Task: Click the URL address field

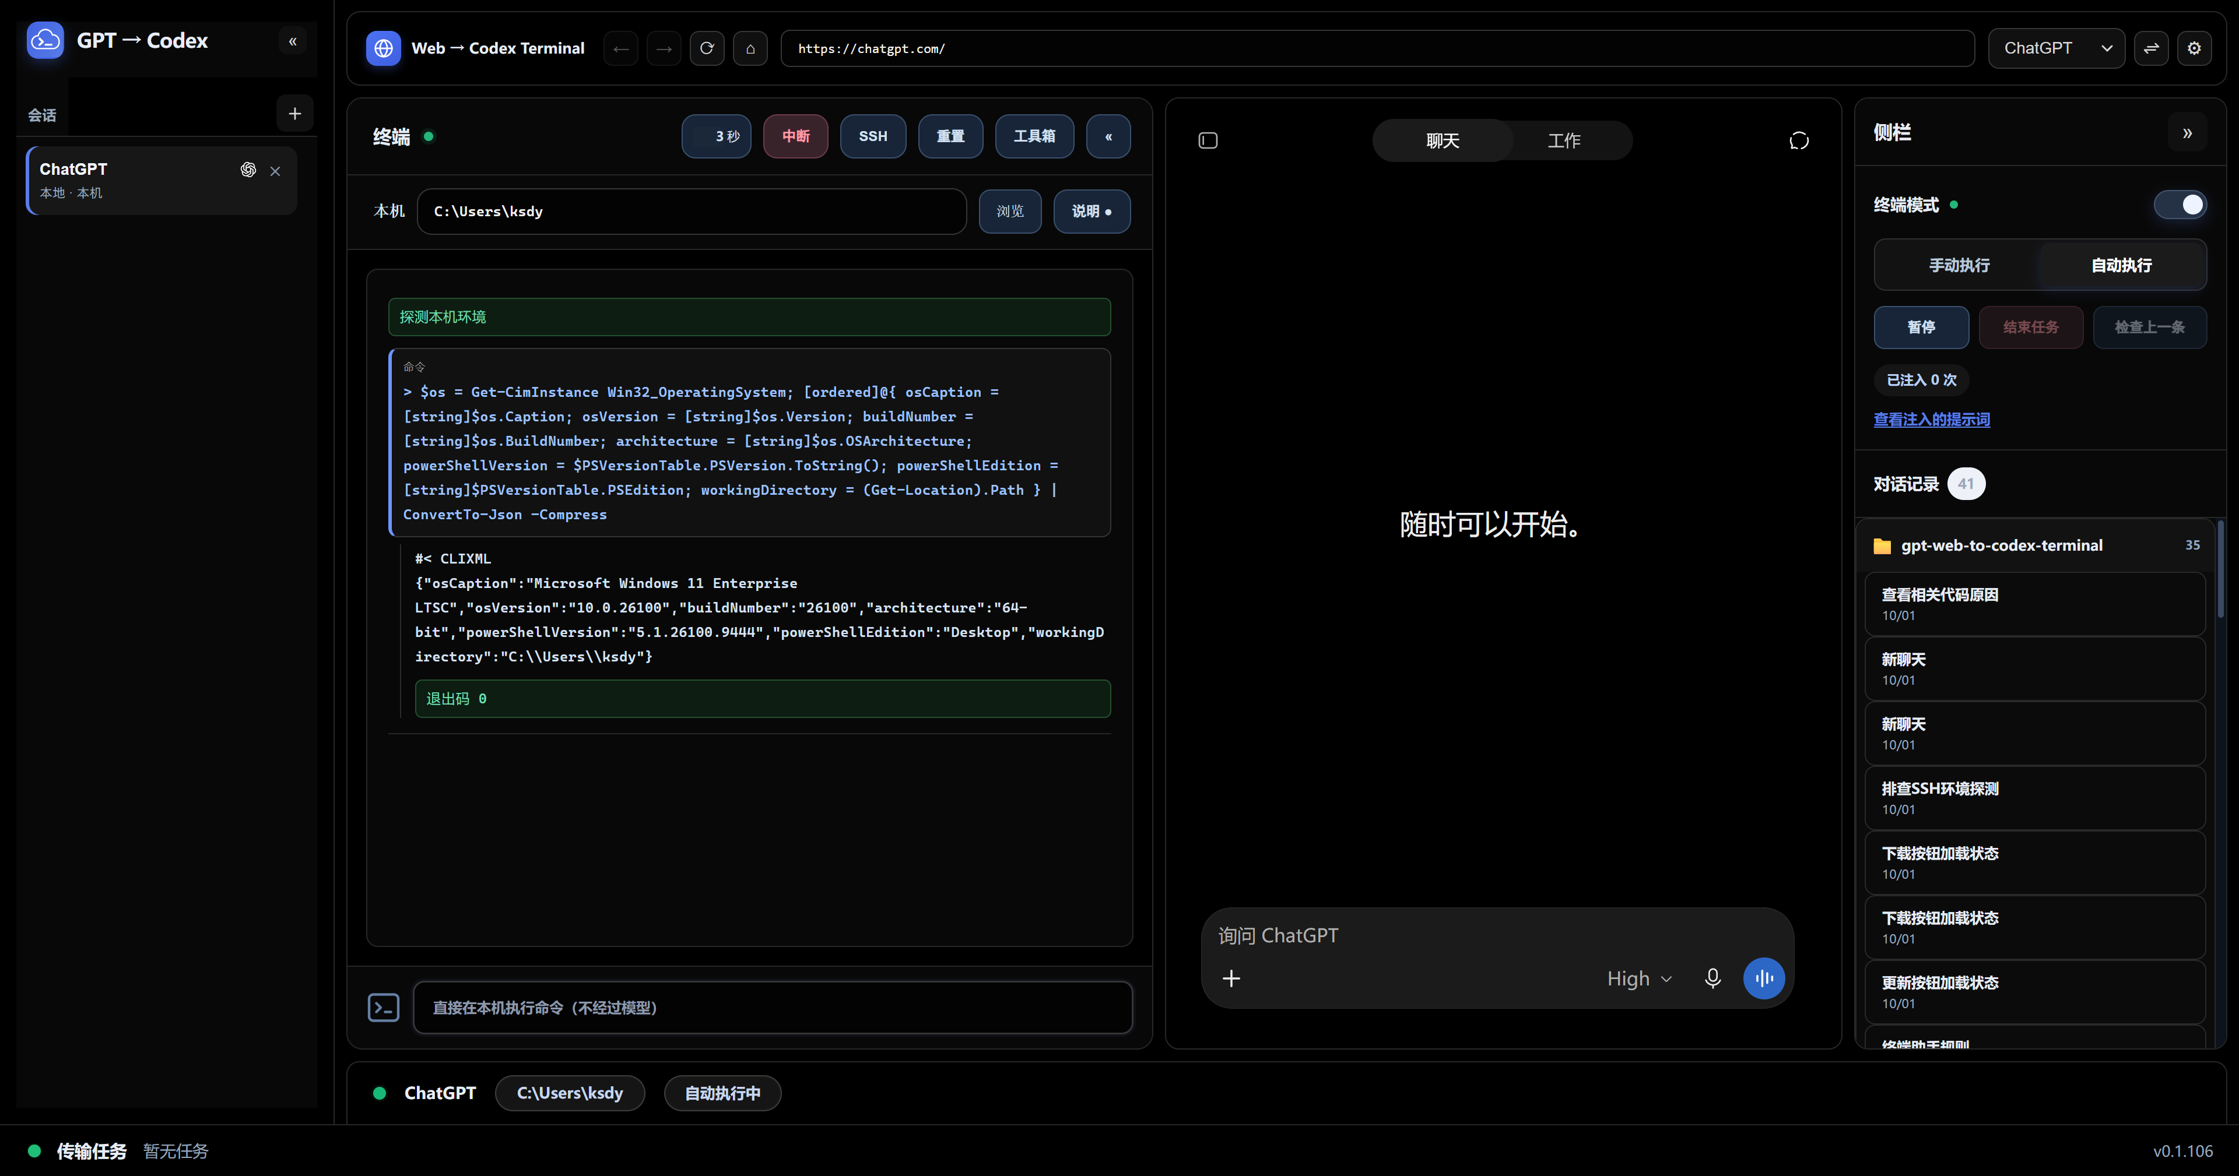Action: [1378, 48]
